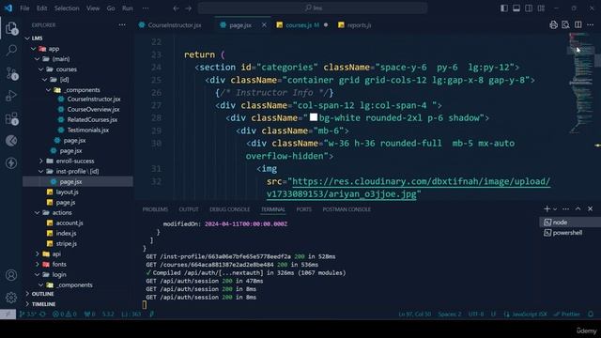
Task: Collapse the courses folder
Action: tap(41, 69)
